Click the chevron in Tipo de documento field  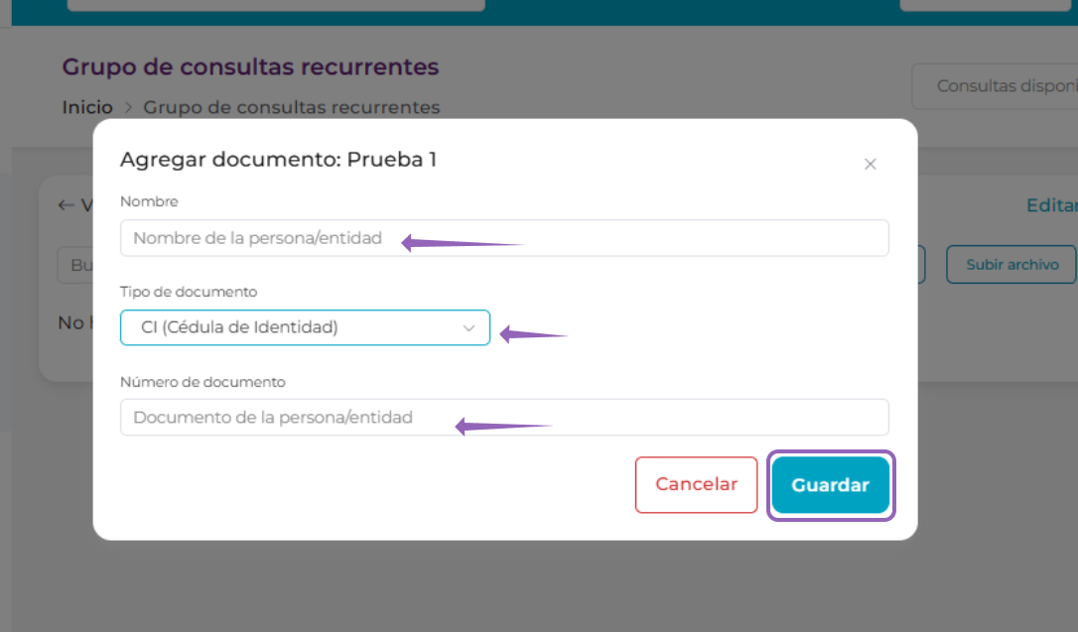[469, 327]
